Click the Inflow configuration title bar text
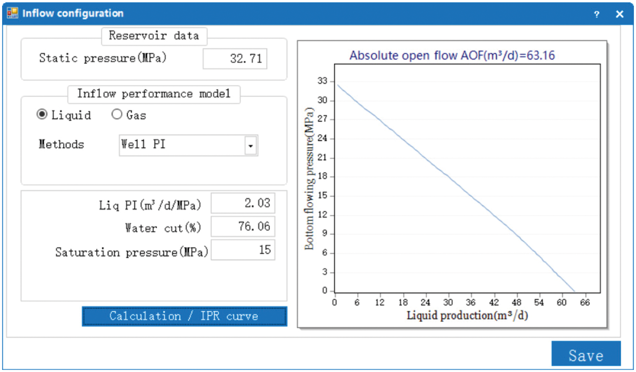Viewport: 636px width, 372px height. pos(73,14)
